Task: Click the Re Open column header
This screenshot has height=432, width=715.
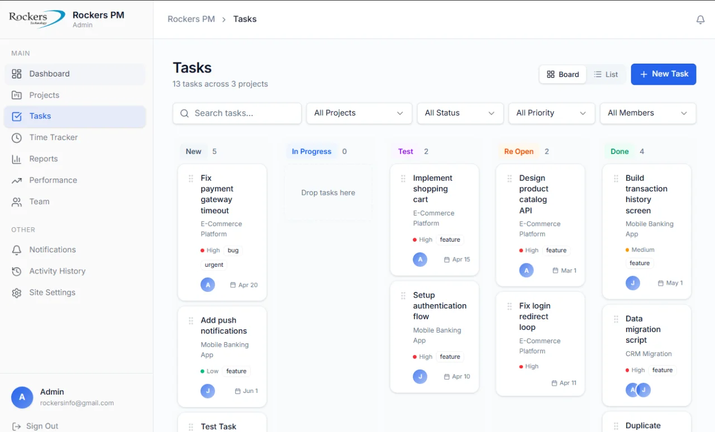Action: click(x=519, y=152)
